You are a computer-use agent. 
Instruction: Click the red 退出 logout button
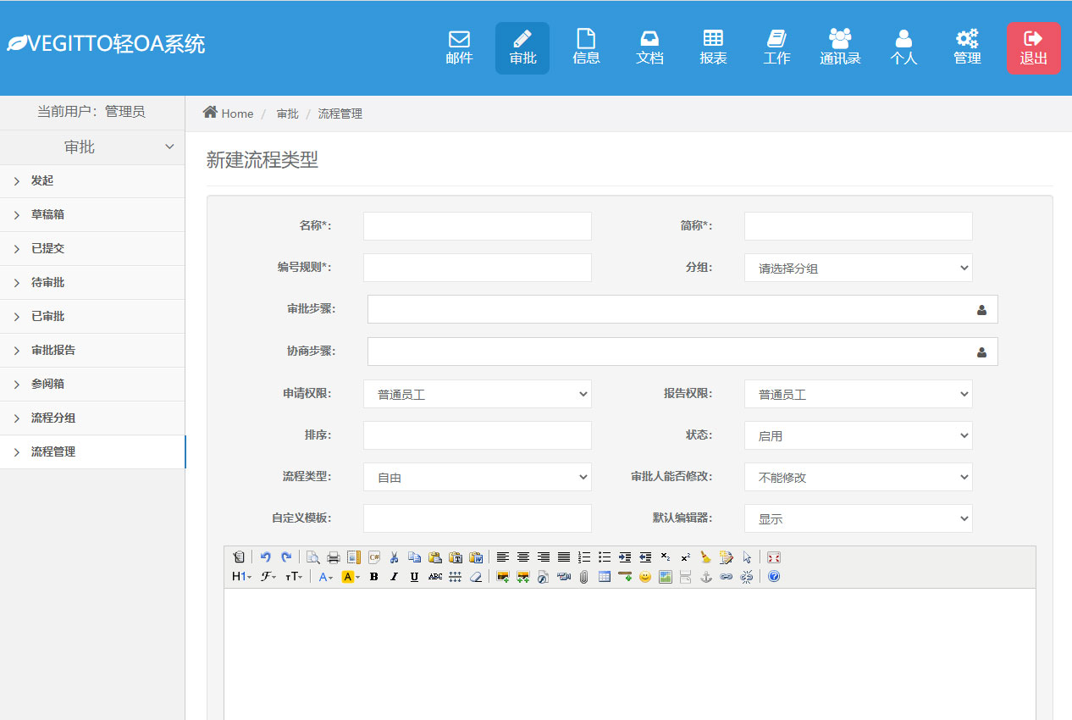tap(1034, 48)
